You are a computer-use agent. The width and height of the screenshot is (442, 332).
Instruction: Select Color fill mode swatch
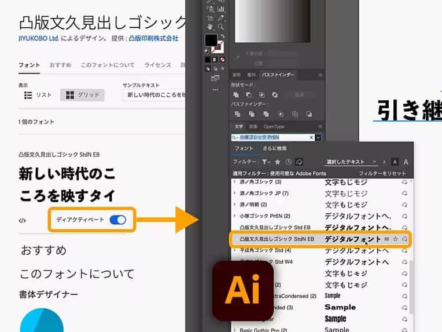pyautogui.click(x=208, y=60)
